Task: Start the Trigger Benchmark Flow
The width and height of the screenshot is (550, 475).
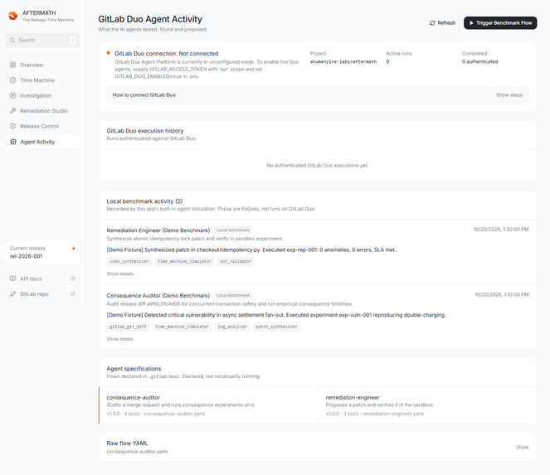Action: 500,22
